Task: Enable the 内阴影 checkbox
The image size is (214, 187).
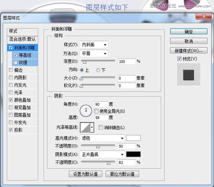Action: 11,77
